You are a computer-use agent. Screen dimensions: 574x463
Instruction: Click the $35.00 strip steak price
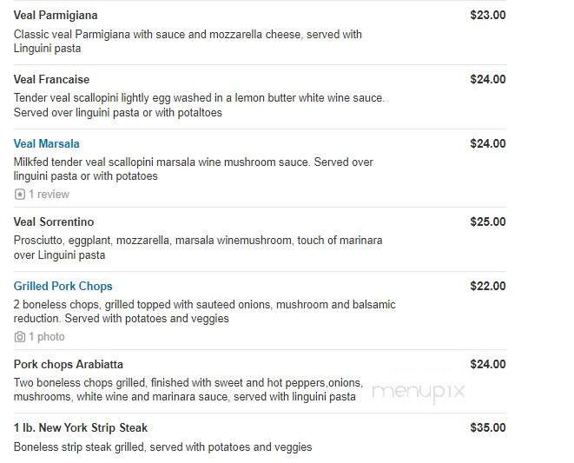[487, 428]
